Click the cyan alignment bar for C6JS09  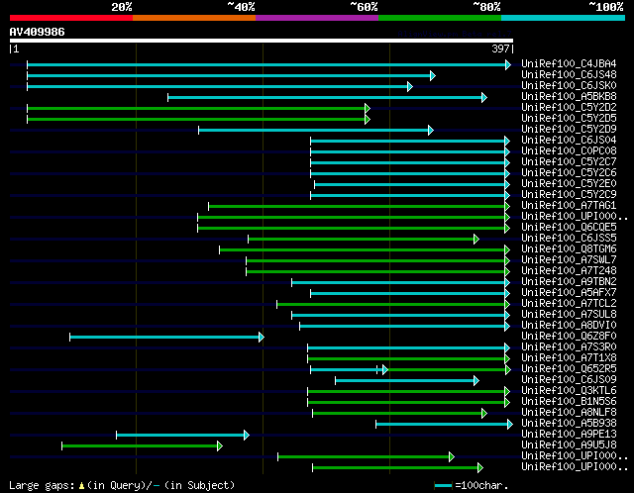(407, 381)
